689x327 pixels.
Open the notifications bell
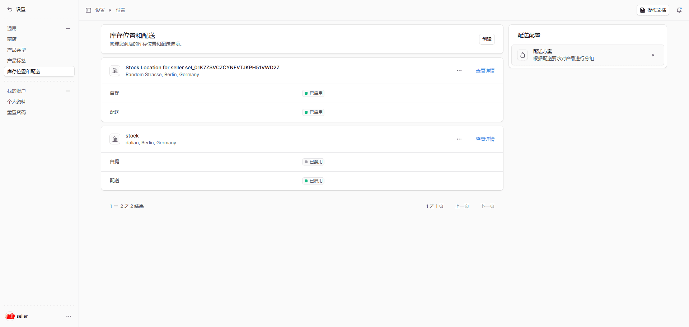[679, 10]
